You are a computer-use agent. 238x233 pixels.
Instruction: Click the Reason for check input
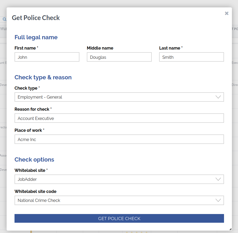point(119,118)
